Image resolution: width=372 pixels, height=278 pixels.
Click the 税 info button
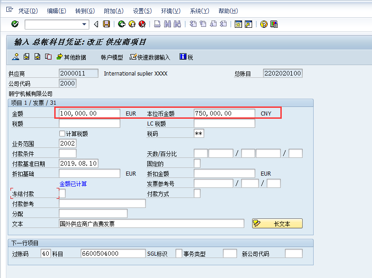(x=186, y=57)
